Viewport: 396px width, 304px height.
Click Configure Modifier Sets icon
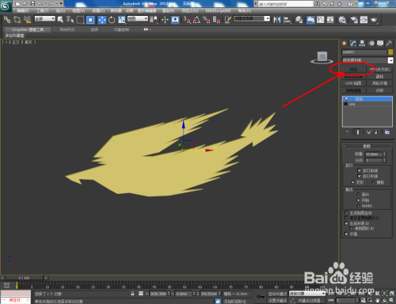point(387,132)
